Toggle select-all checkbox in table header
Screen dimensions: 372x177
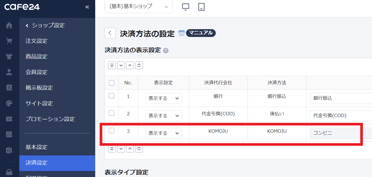[x=111, y=83]
